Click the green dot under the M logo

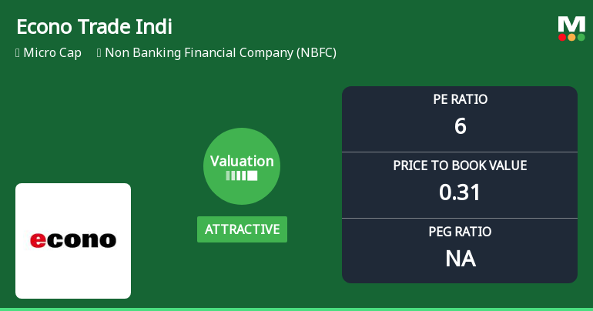(581, 37)
